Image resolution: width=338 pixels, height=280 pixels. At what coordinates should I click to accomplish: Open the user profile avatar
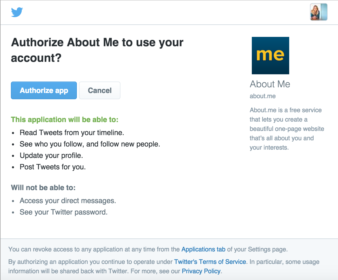(x=319, y=12)
